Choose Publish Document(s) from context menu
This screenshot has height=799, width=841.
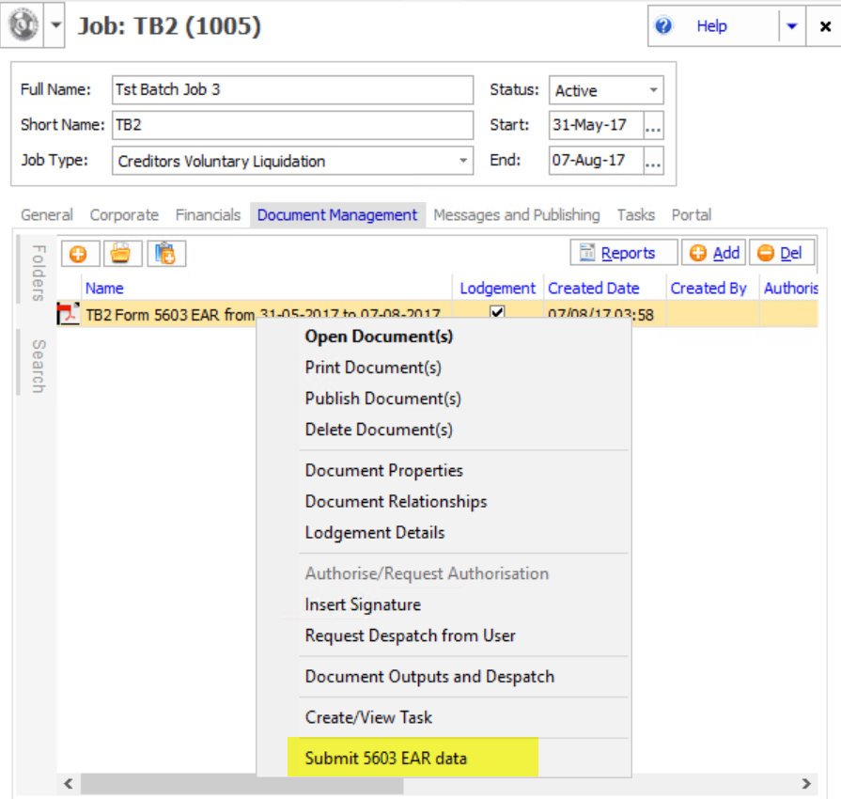coord(383,399)
